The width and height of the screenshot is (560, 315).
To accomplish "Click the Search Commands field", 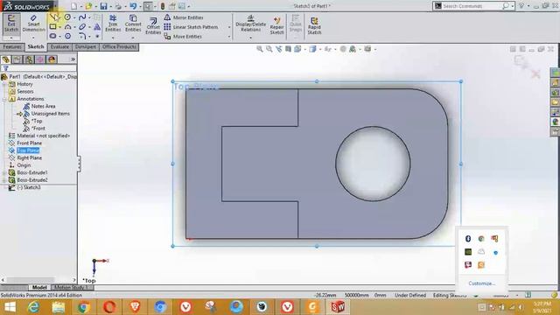I will 472,6.
